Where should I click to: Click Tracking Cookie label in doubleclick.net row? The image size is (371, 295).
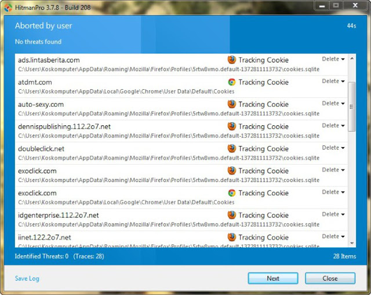tap(263, 148)
